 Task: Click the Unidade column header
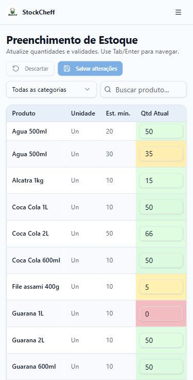(x=83, y=113)
